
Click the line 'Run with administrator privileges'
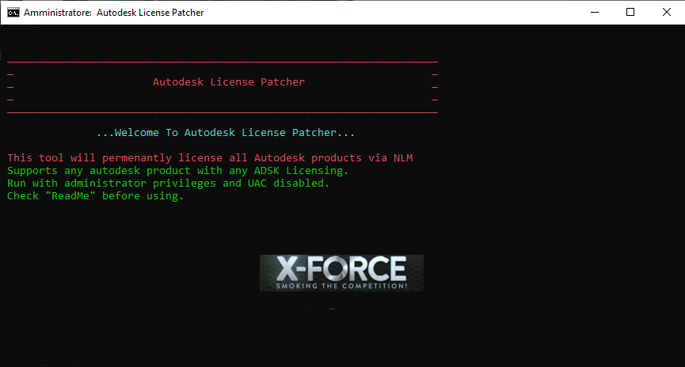[x=168, y=183]
